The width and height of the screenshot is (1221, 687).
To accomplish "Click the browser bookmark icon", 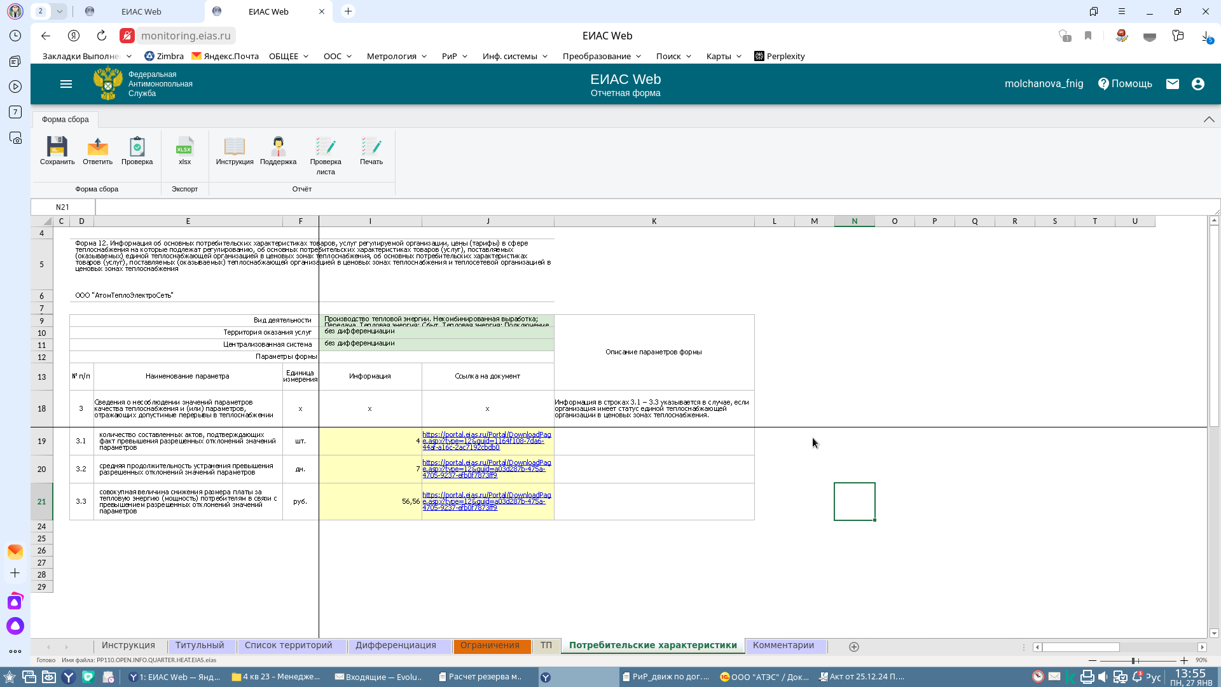I will [1088, 36].
